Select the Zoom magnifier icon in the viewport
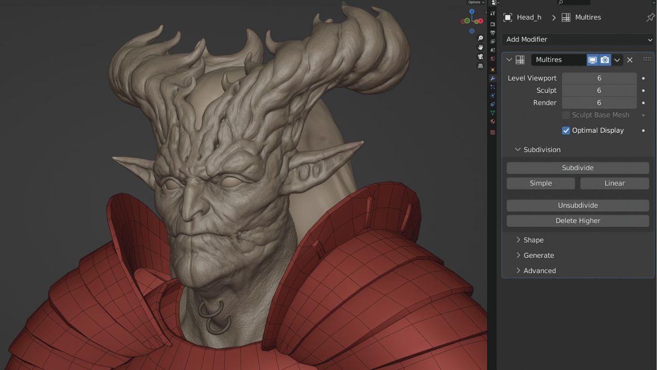The width and height of the screenshot is (657, 370). click(x=480, y=38)
